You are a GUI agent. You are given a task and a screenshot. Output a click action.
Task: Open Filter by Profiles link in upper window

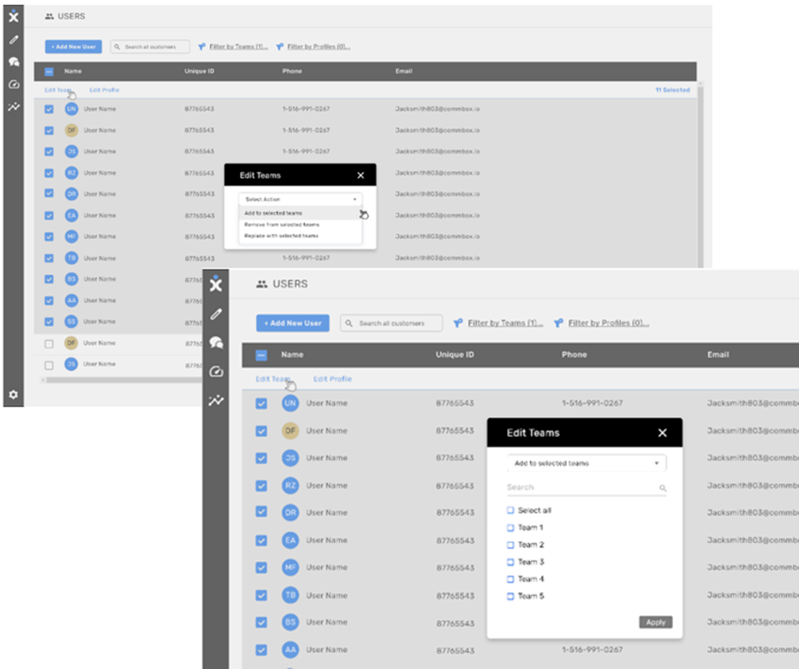(x=319, y=47)
